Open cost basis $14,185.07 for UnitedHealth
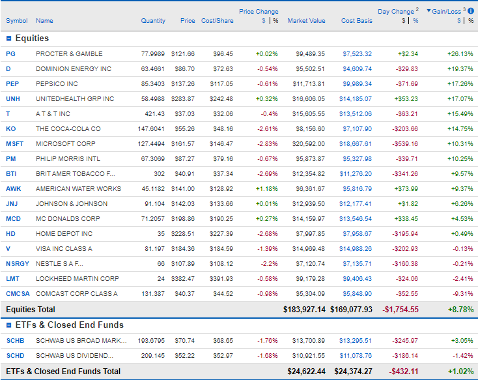The image size is (478, 380). [356, 99]
